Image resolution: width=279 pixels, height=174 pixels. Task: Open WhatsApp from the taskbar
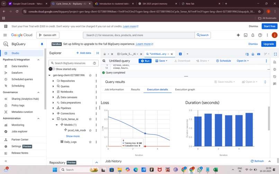pyautogui.click(x=200, y=170)
